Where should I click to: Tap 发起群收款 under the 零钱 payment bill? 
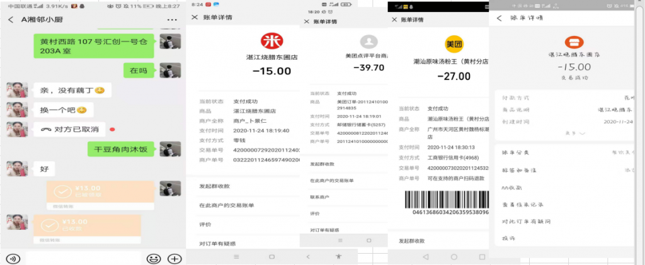(215, 186)
